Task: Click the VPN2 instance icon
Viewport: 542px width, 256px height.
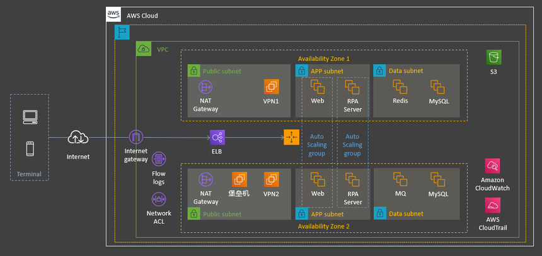Action: [272, 179]
